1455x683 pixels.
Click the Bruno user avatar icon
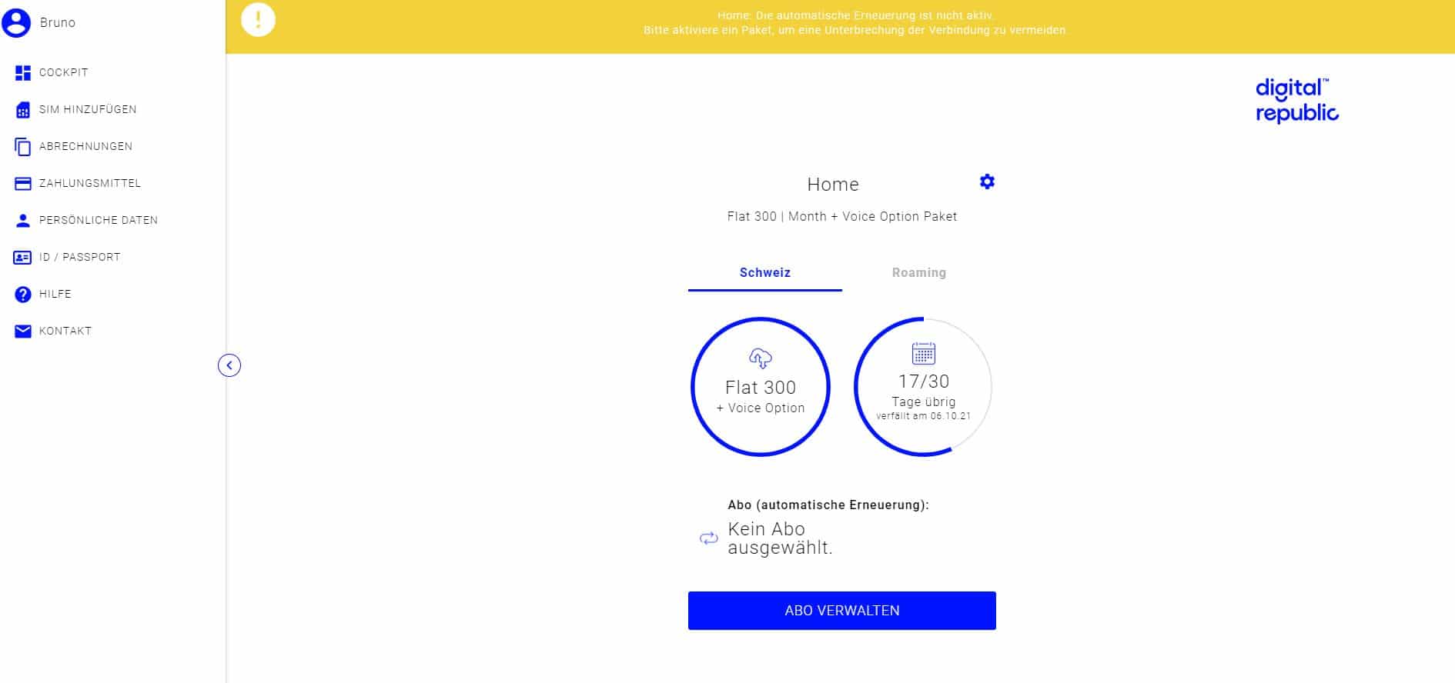click(x=16, y=23)
